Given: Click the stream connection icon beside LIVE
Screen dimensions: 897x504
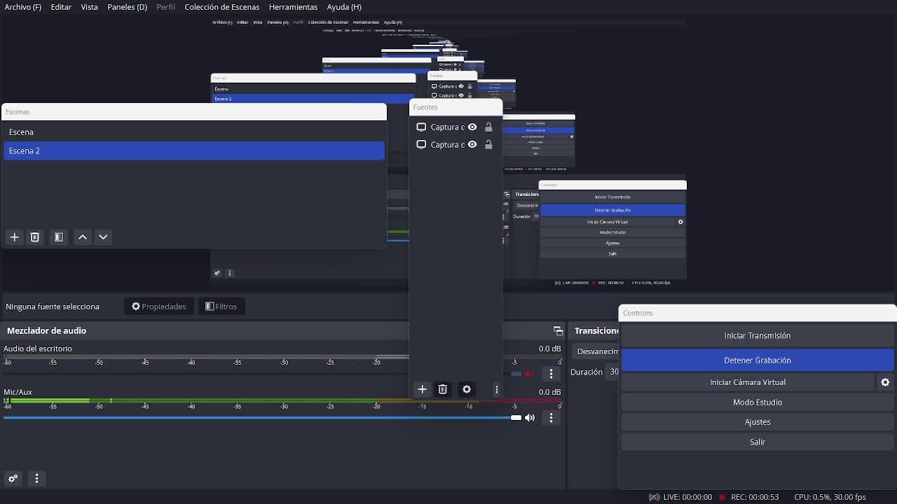Looking at the screenshot, I should tap(654, 497).
